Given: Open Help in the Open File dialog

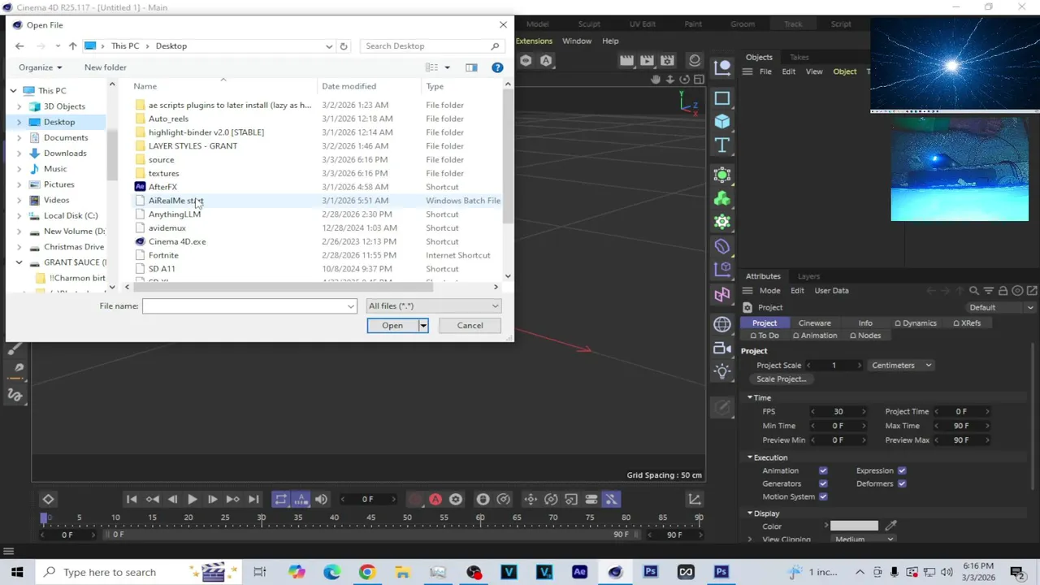Looking at the screenshot, I should [497, 67].
